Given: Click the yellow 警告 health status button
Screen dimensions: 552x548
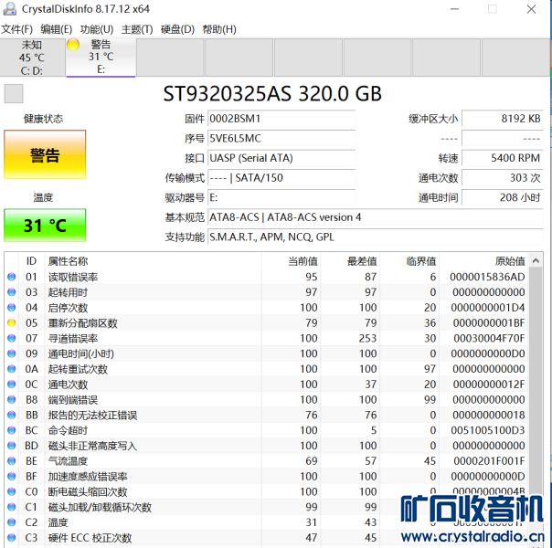Looking at the screenshot, I should (45, 154).
